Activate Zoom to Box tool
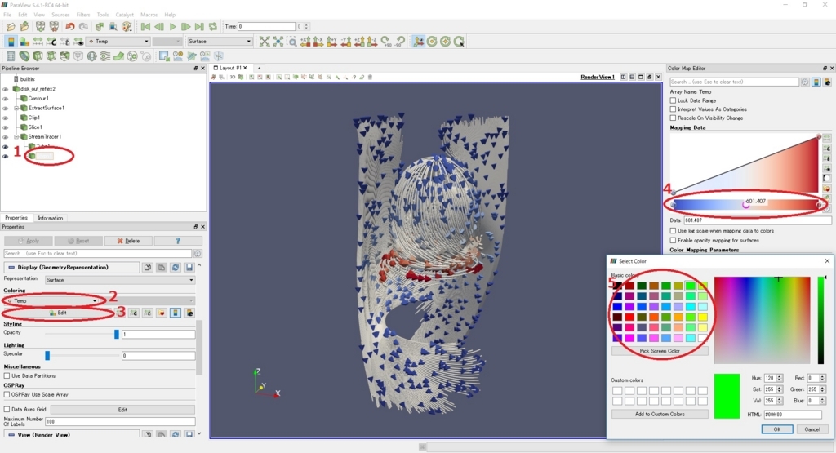 [x=291, y=41]
